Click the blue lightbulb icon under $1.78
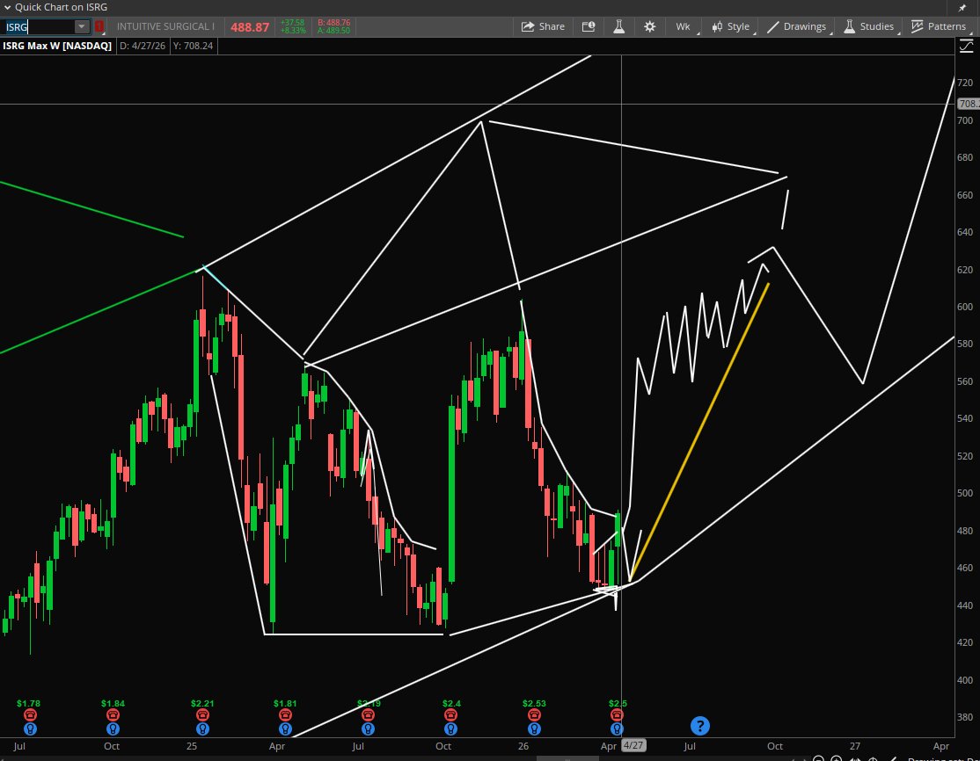Viewport: 980px width, 761px height. coord(30,728)
